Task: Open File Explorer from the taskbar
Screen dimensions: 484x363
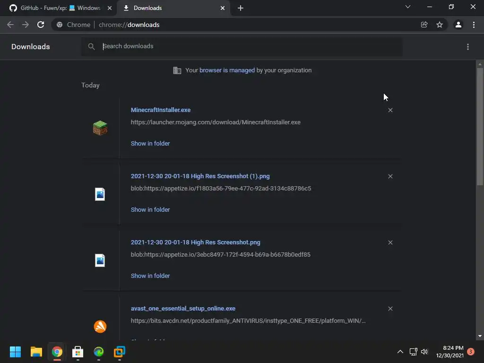Action: 36,352
